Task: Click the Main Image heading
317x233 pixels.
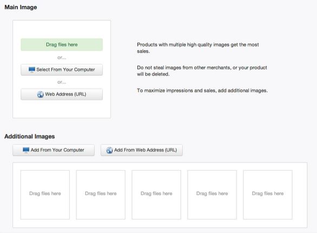Action: coord(21,7)
